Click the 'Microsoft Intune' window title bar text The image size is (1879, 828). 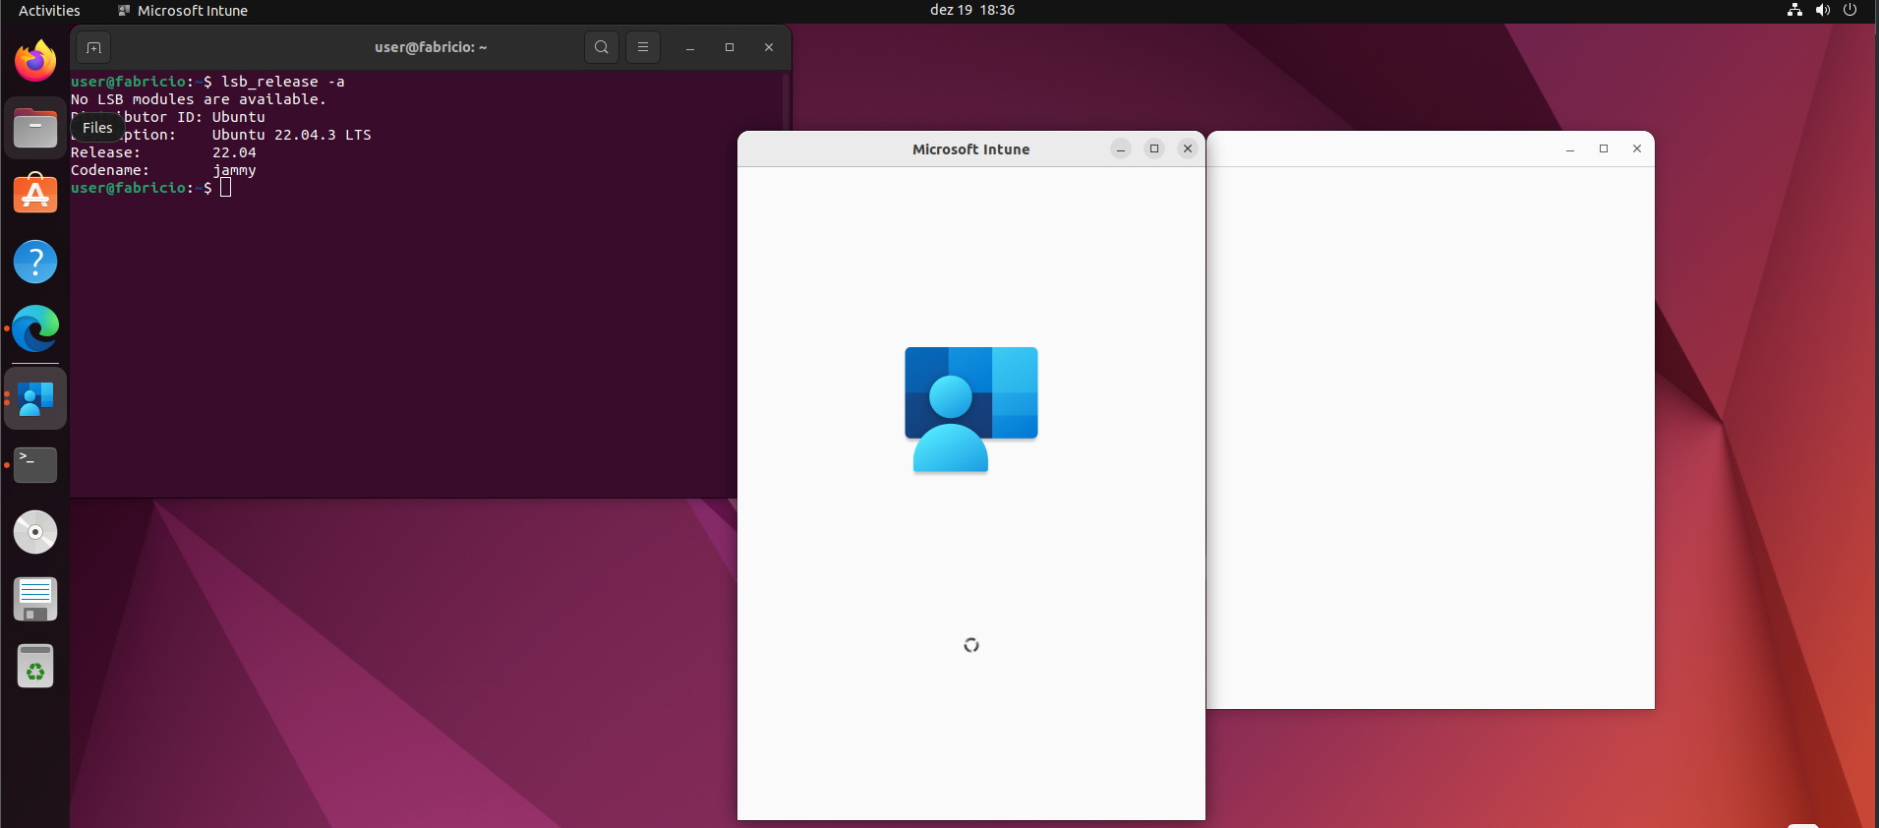[x=971, y=149]
